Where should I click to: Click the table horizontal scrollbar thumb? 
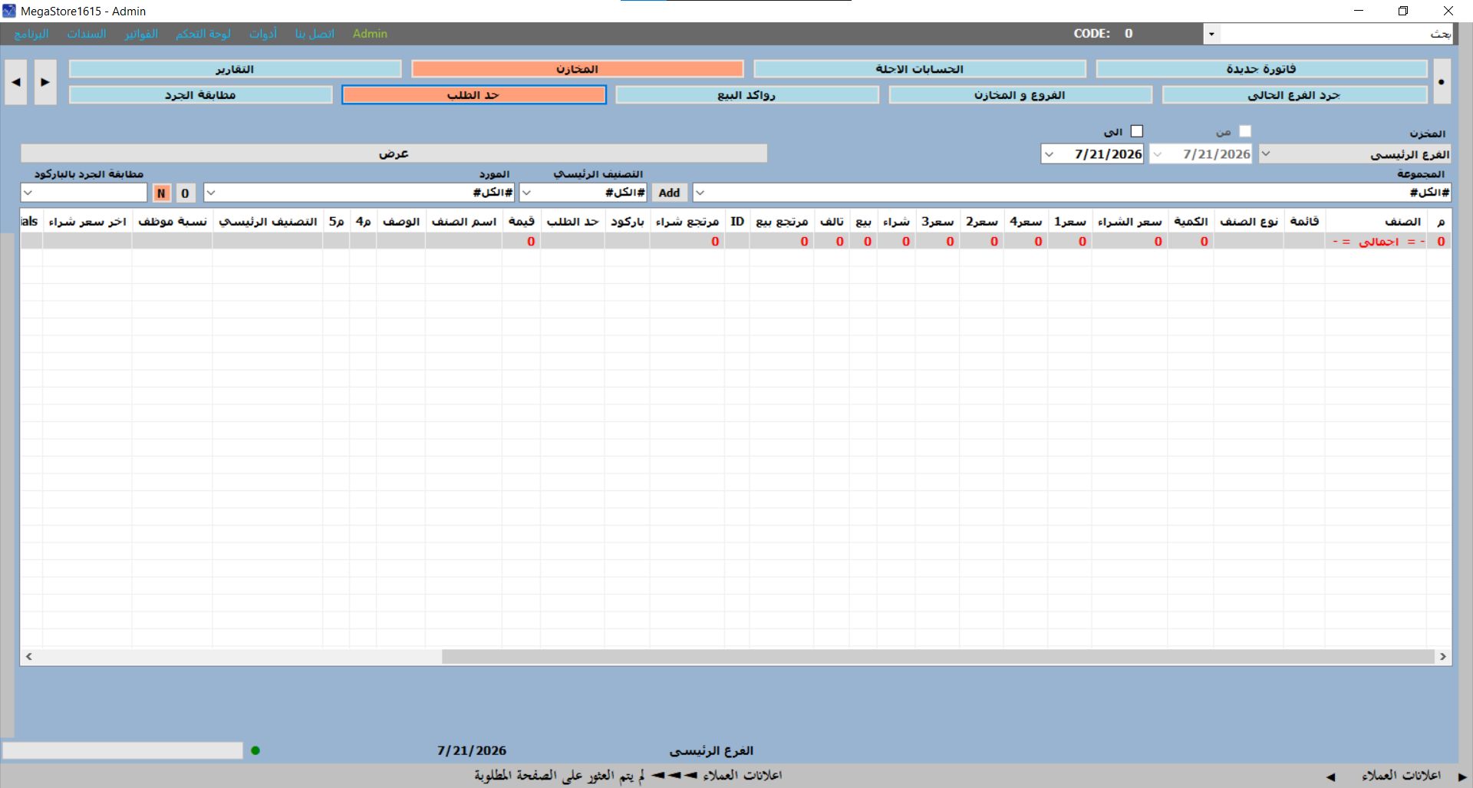coord(938,657)
